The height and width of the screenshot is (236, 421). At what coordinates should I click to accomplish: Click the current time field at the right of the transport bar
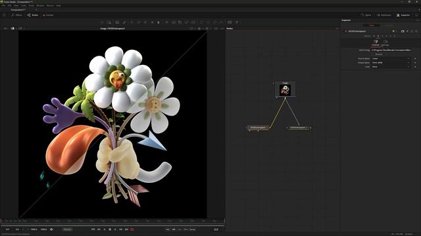coord(216,229)
